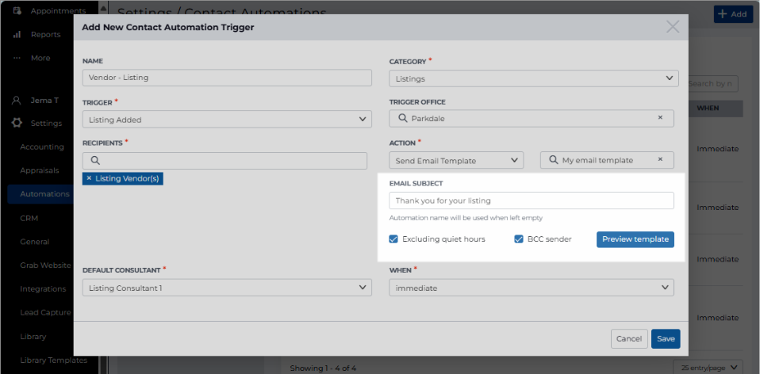Image resolution: width=760 pixels, height=374 pixels.
Task: Open the Default Consultant dropdown
Action: pos(227,288)
